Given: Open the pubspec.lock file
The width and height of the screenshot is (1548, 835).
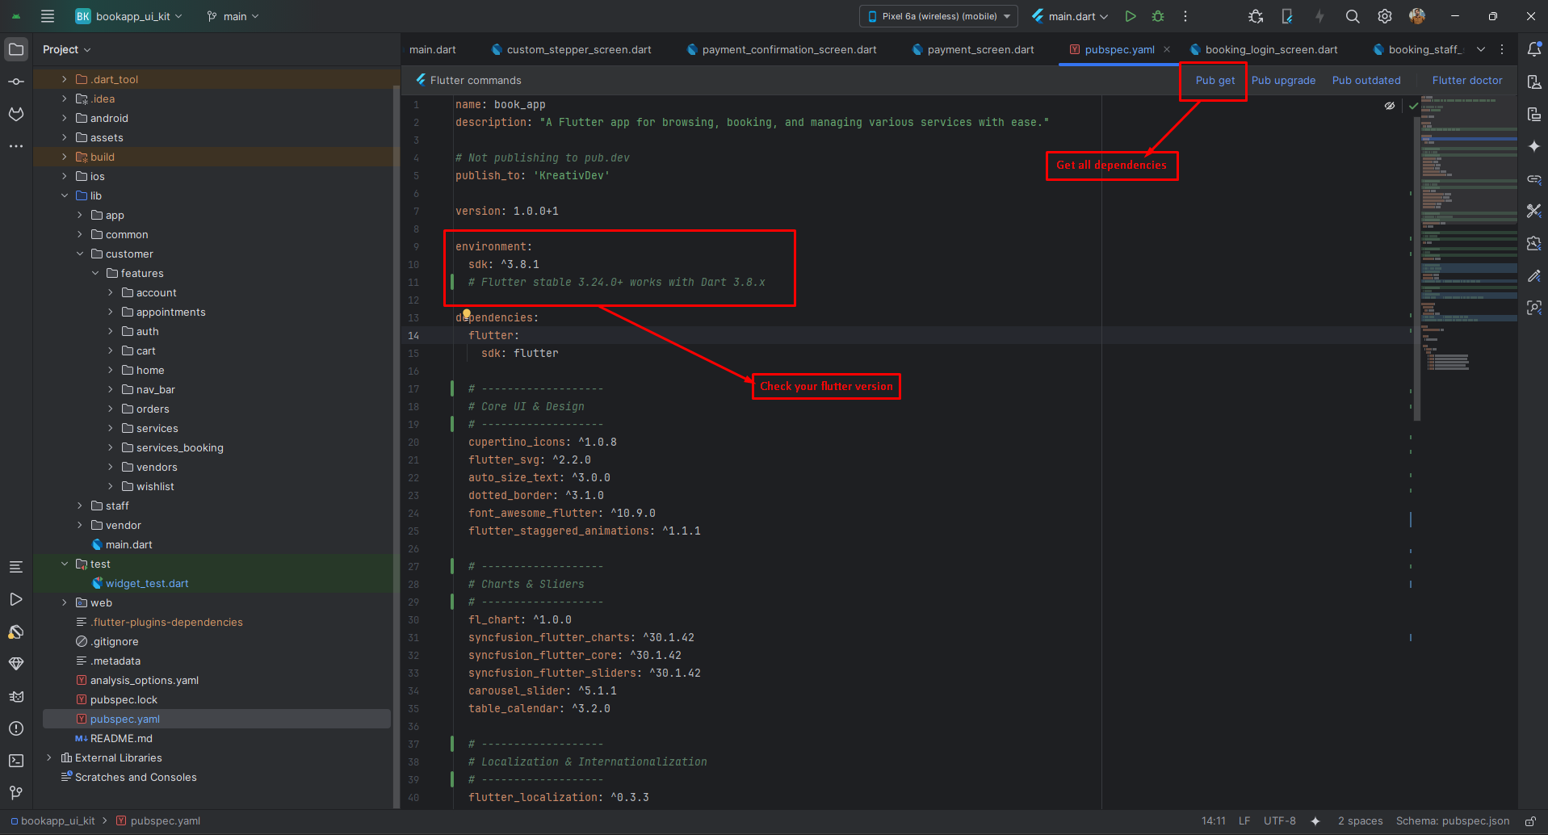Looking at the screenshot, I should point(124,699).
